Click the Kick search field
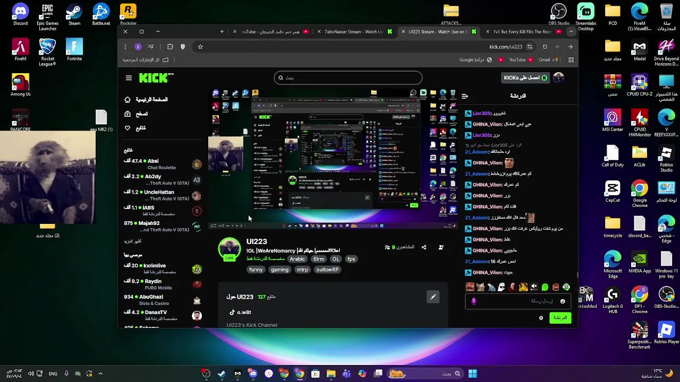 (x=348, y=78)
